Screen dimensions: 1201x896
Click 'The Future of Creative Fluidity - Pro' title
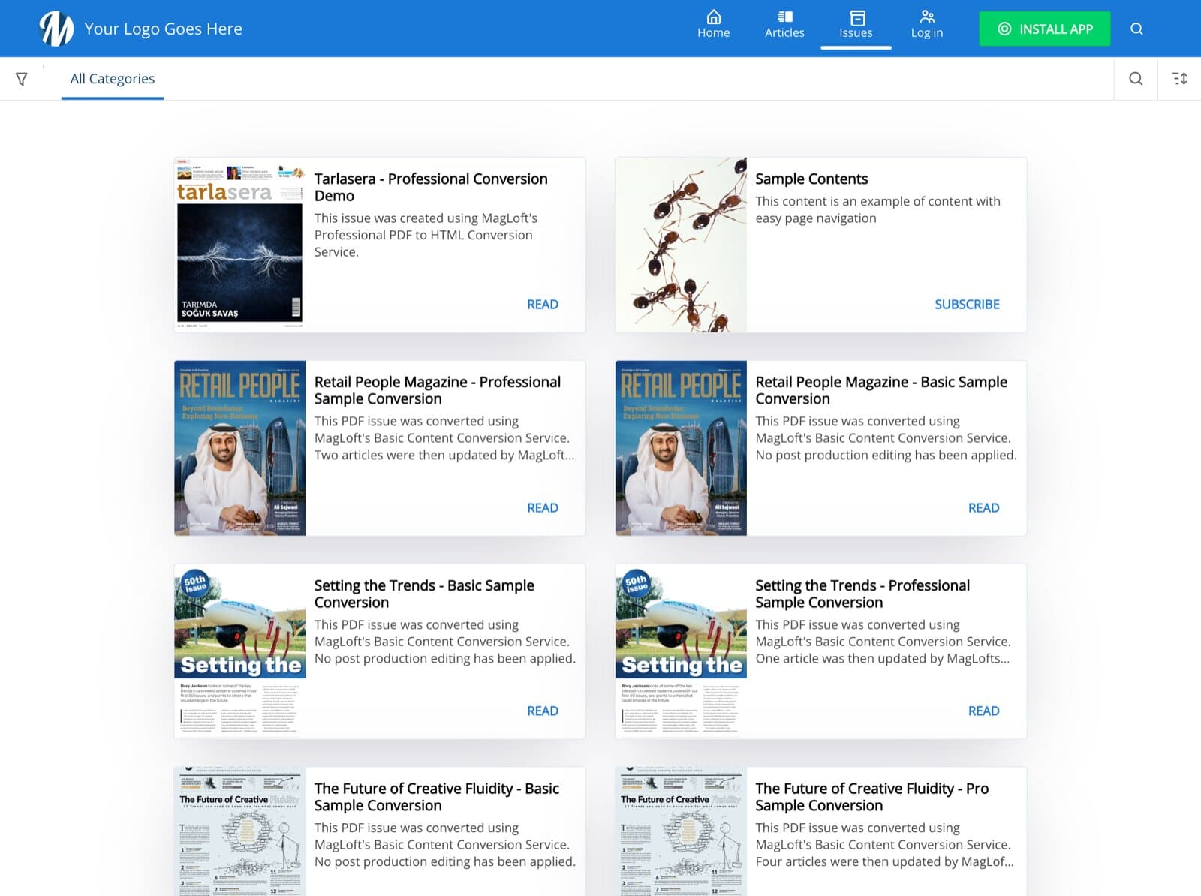872,797
